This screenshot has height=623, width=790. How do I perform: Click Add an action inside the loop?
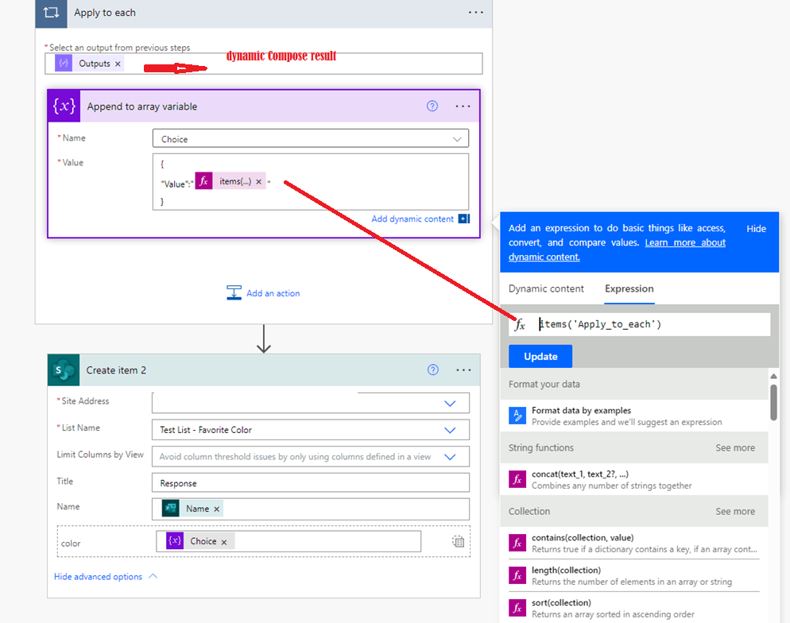point(271,293)
